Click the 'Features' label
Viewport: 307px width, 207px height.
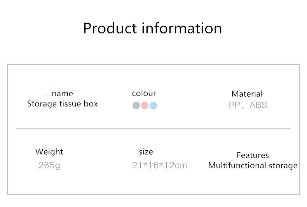[x=253, y=155]
